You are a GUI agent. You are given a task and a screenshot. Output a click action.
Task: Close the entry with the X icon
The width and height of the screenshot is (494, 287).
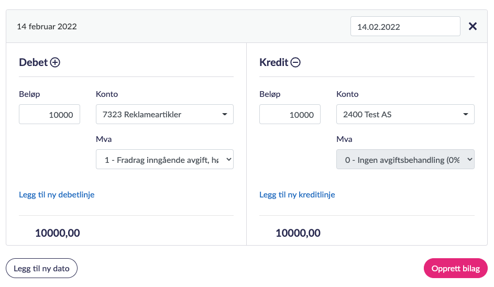(x=473, y=26)
